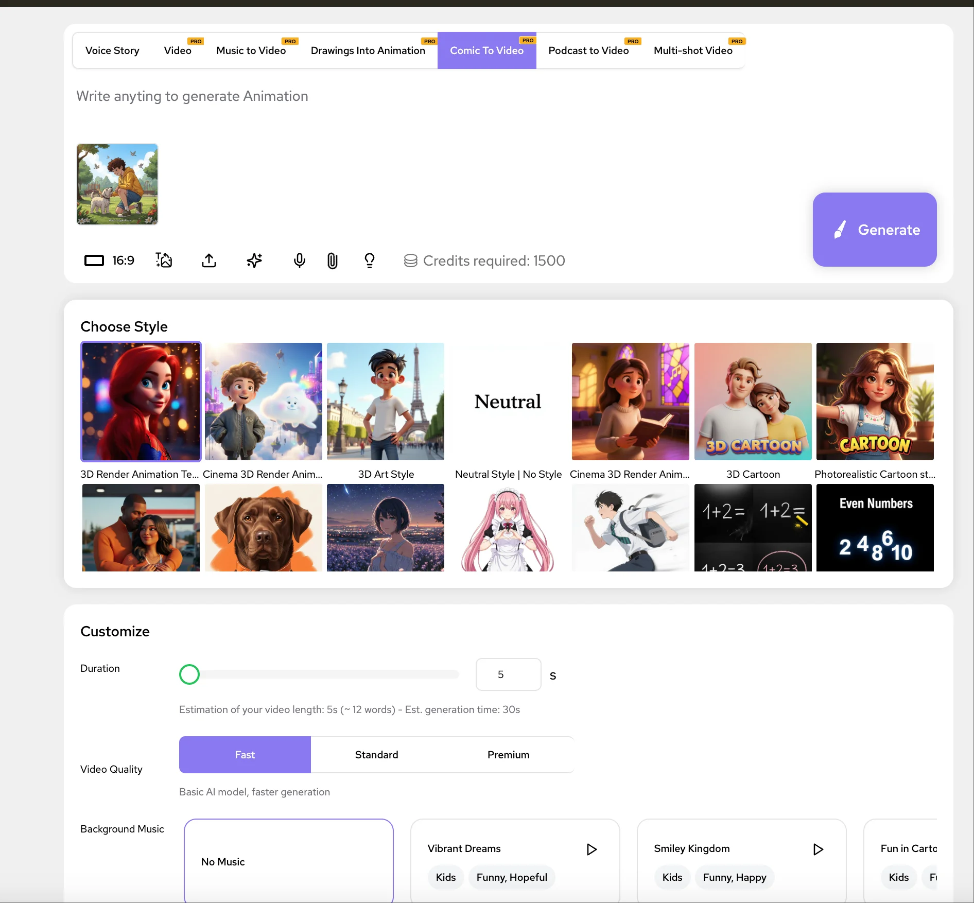Open the 16:9 aspect ratio selector

coord(109,261)
